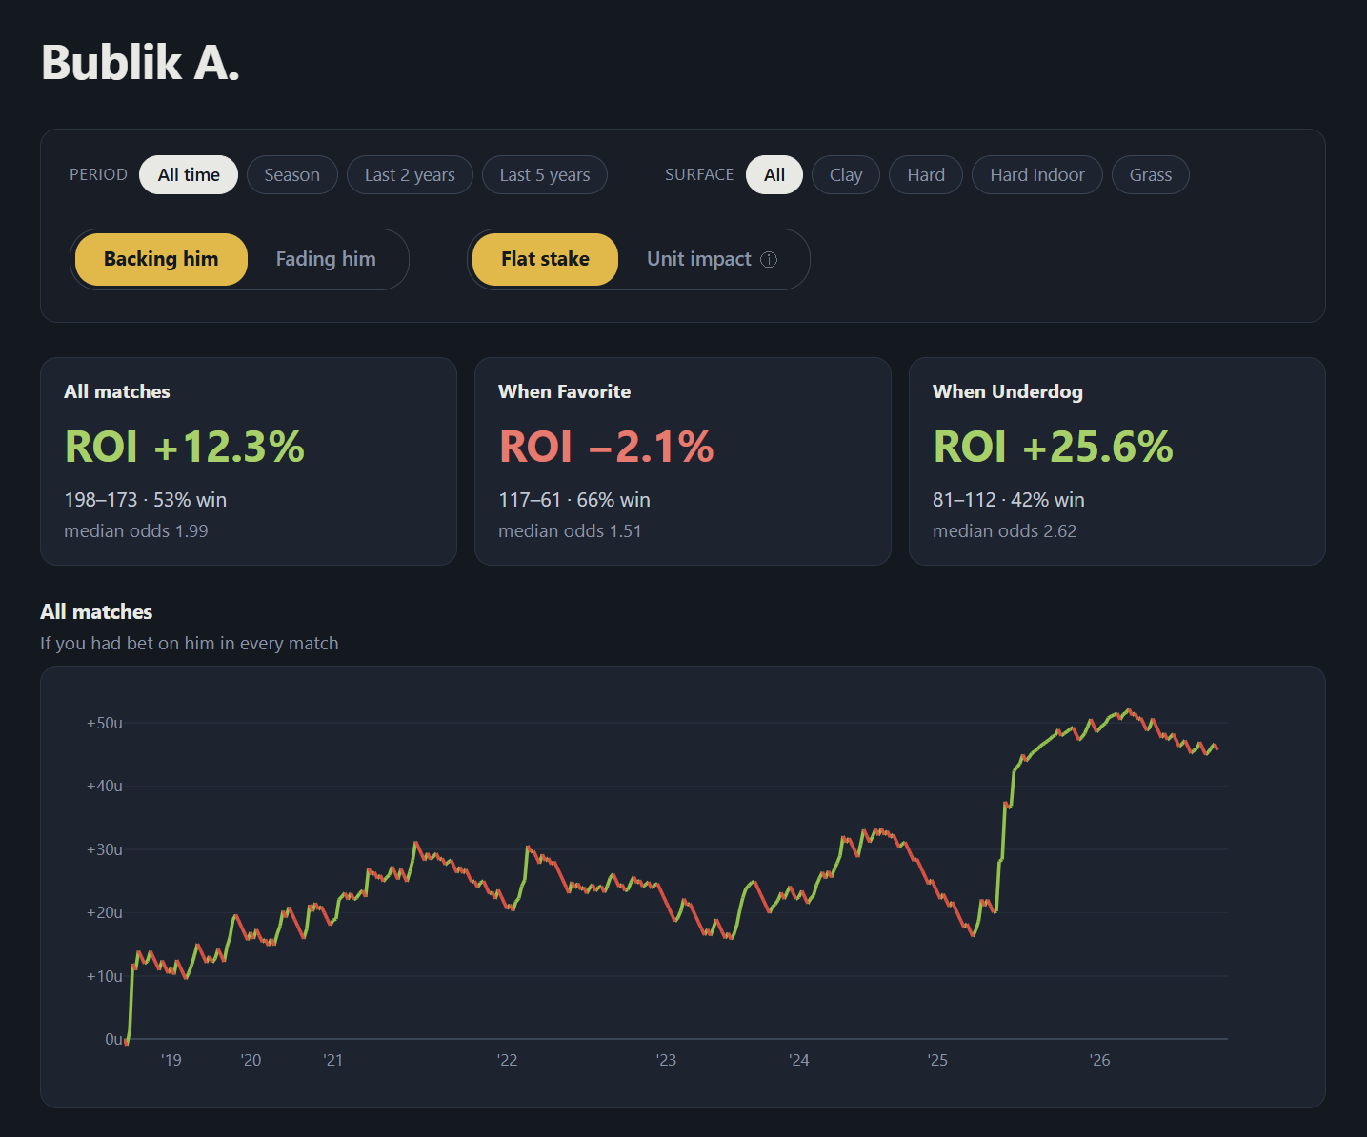Click the '24 year tick on chart

click(x=798, y=1060)
